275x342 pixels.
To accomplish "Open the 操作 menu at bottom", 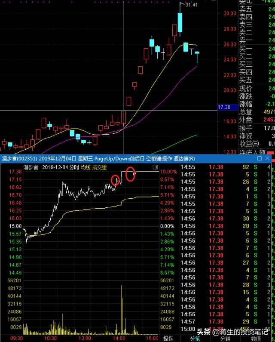I will (x=168, y=338).
